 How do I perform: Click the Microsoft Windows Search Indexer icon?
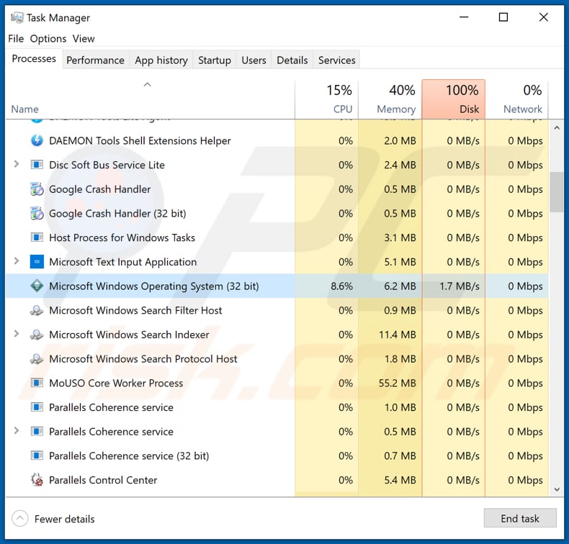pyautogui.click(x=37, y=335)
